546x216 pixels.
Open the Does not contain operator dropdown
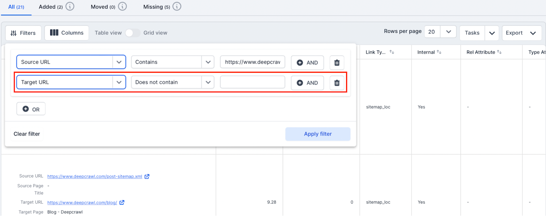[x=208, y=82]
